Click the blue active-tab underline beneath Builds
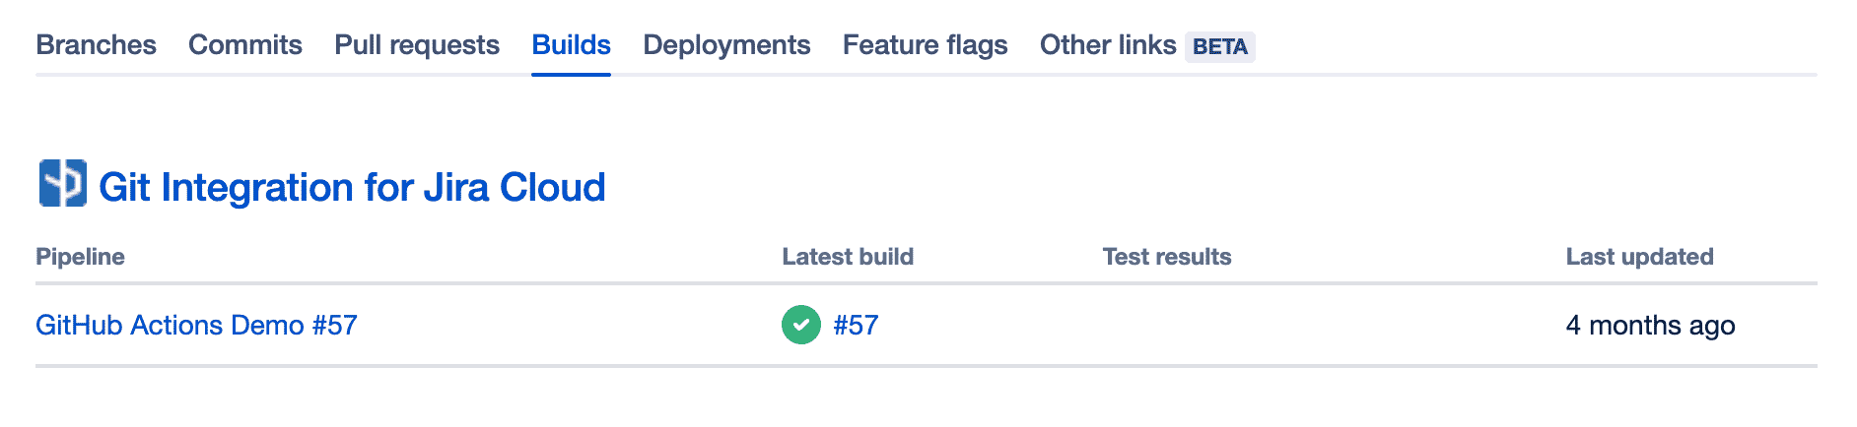Image resolution: width=1857 pixels, height=427 pixels. point(571,74)
